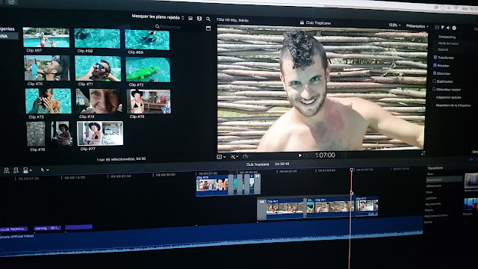The image size is (478, 269).
Task: Select Clip #71 thumbnail
Action: click(x=98, y=69)
